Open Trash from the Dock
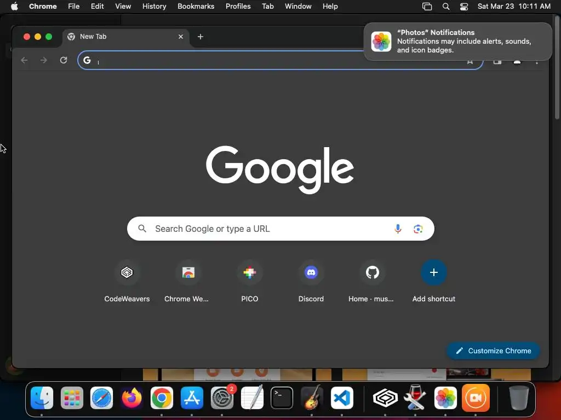Screen dimensions: 561x420 point(519,398)
